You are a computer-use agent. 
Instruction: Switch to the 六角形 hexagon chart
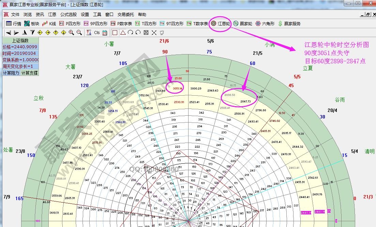[x=265, y=24]
